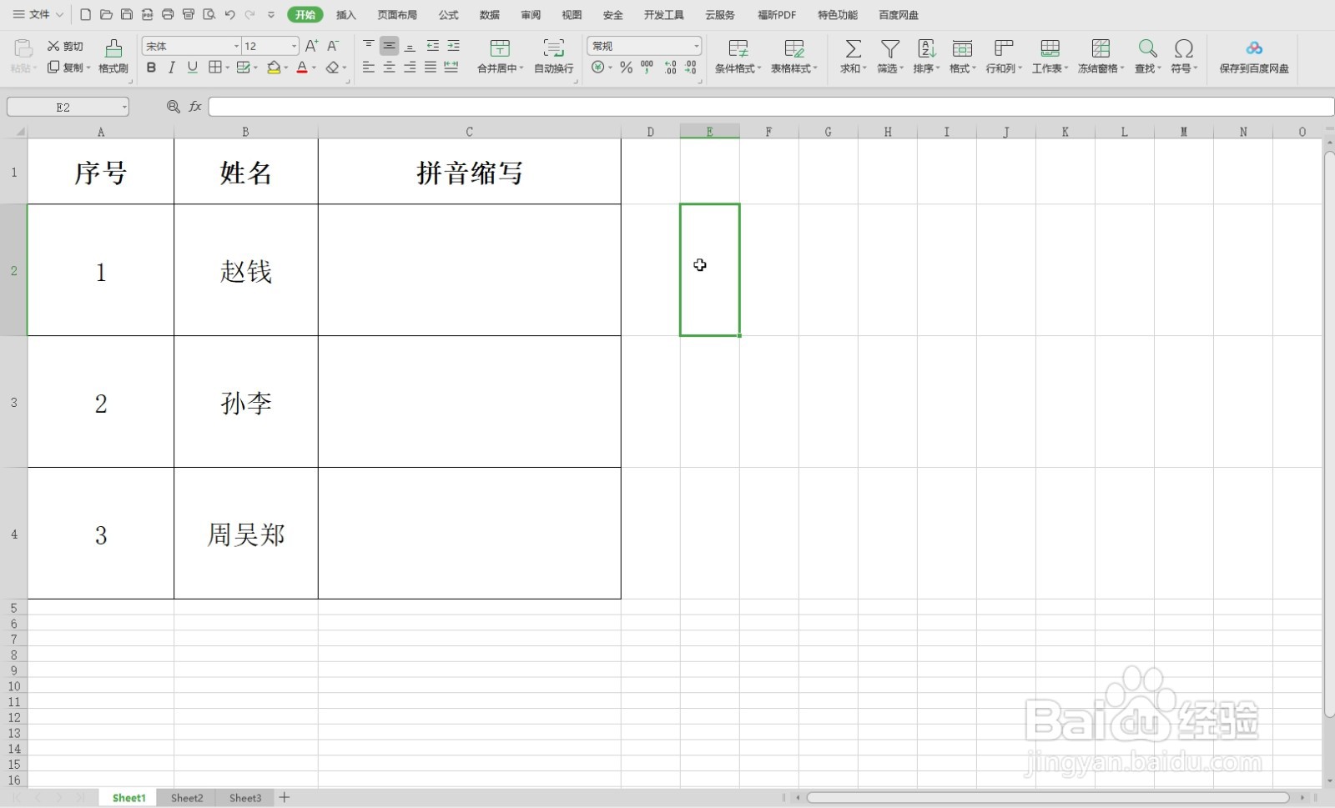Click the Export to PDF icon

click(148, 15)
